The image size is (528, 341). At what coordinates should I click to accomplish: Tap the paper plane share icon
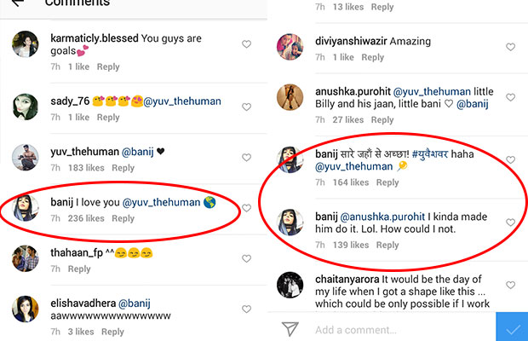[290, 329]
